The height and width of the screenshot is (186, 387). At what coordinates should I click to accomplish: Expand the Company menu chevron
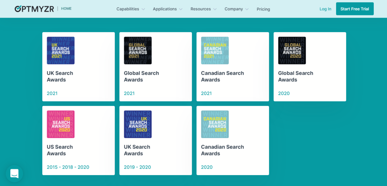coord(247,9)
